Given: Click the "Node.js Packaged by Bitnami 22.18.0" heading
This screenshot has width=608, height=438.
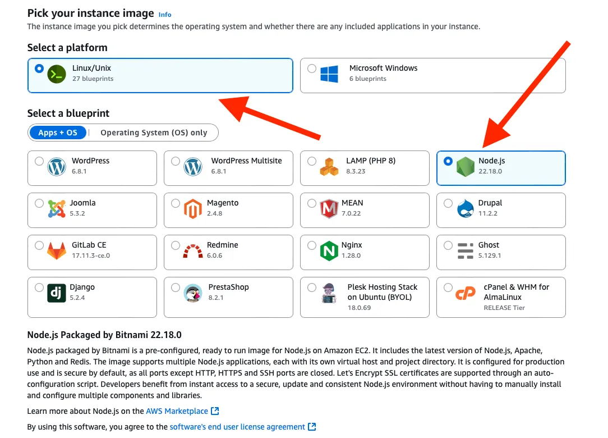Looking at the screenshot, I should tap(104, 335).
